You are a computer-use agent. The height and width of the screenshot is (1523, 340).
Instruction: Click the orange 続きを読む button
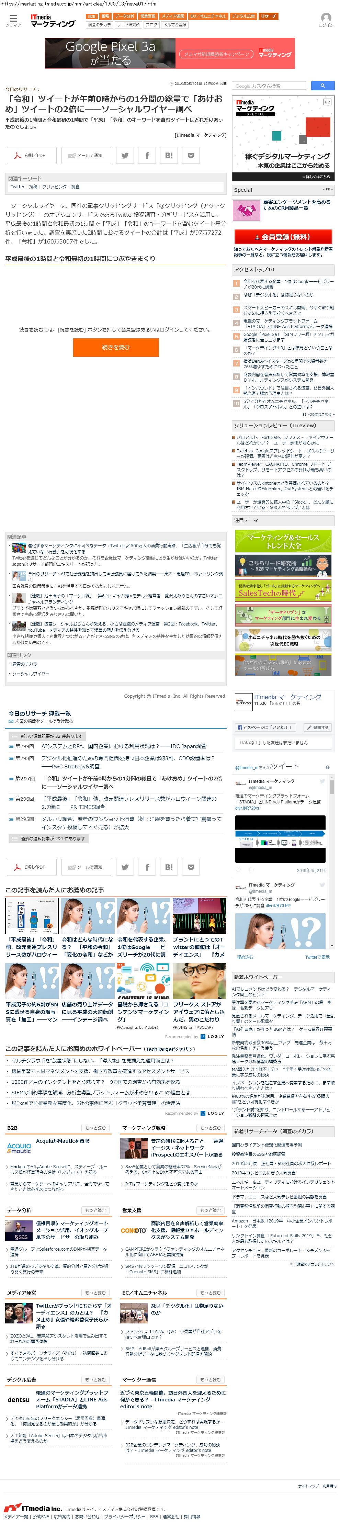coord(116,347)
